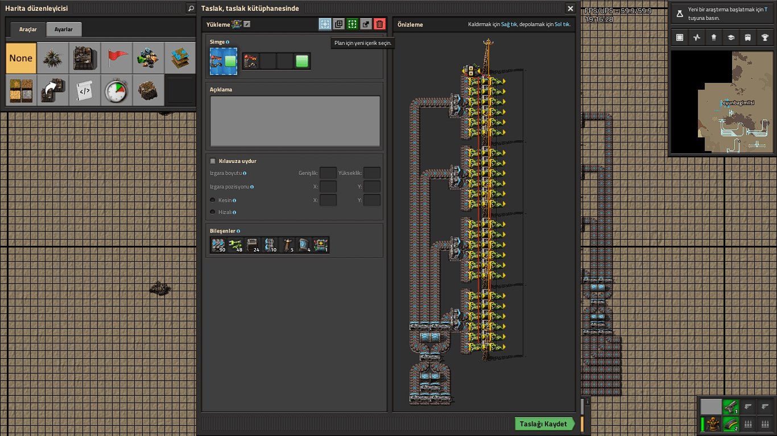Click the Izgara pozisyonu Y field

[x=372, y=186]
